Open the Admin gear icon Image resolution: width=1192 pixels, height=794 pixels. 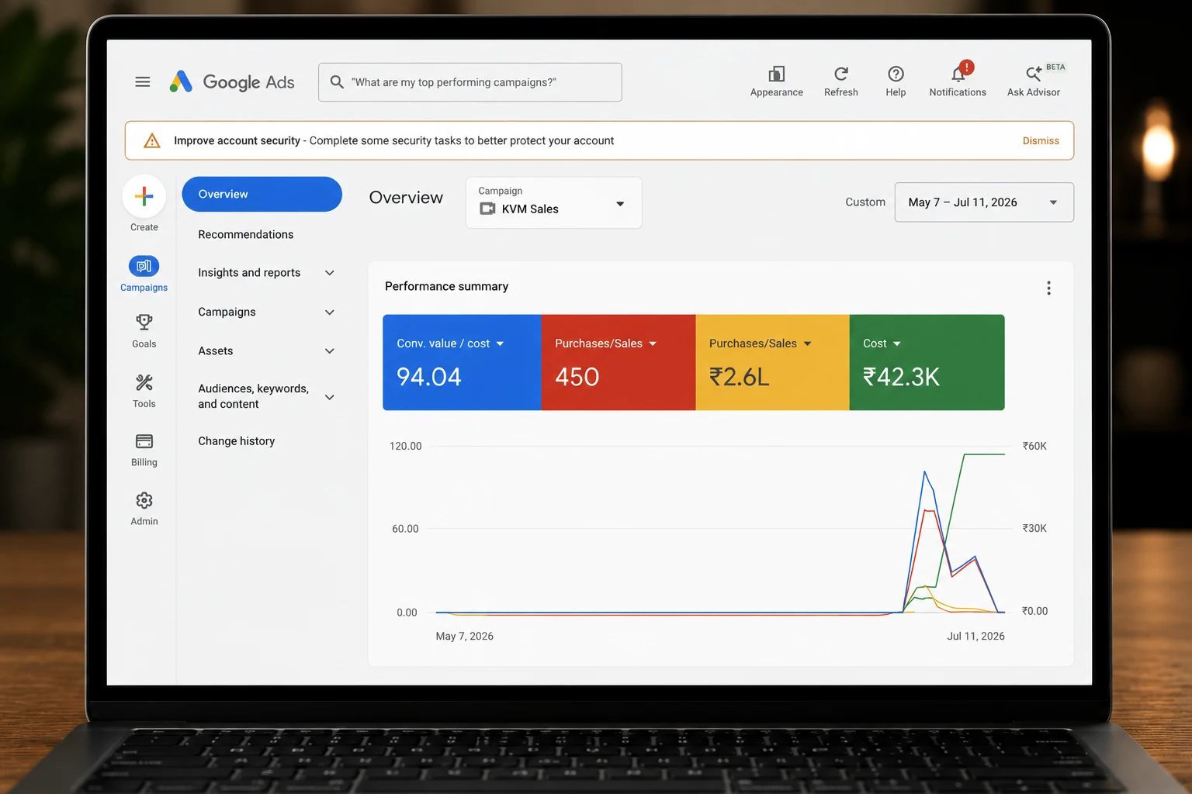click(x=144, y=500)
